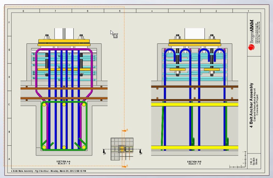Click the scale ruler graphic near title block
Viewport: 273px width, 178px height.
238,160
